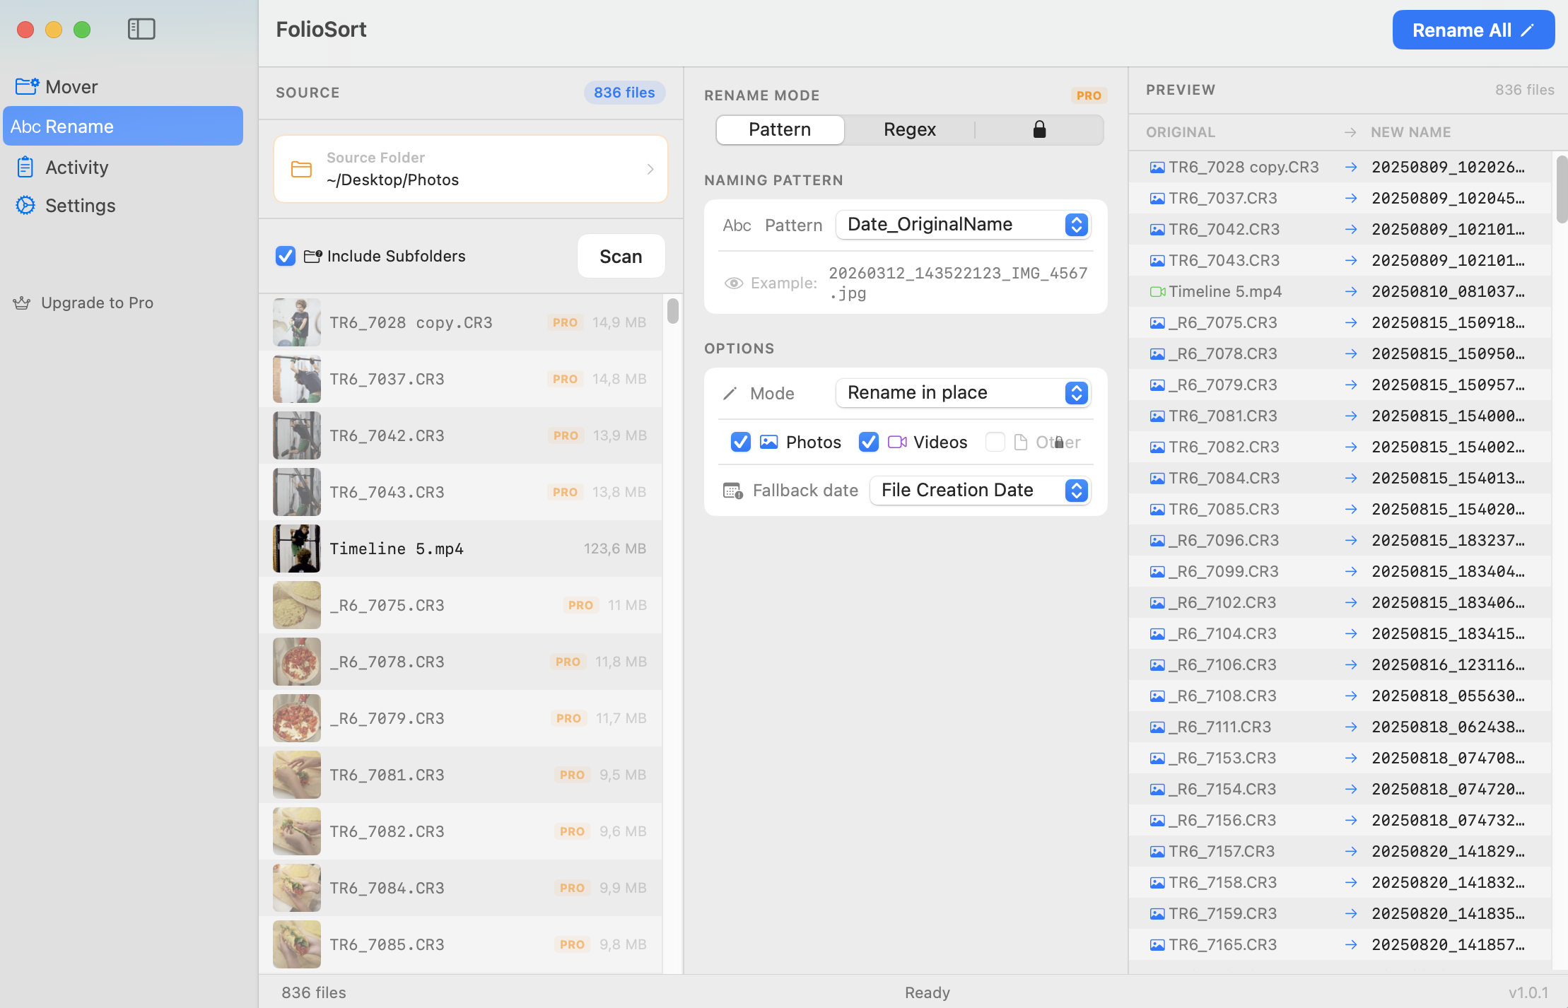This screenshot has width=1568, height=1008.
Task: Open Settings from the sidebar
Action: [x=123, y=206]
